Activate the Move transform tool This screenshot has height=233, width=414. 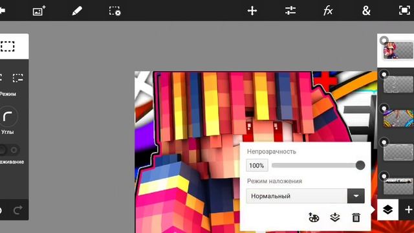[252, 11]
